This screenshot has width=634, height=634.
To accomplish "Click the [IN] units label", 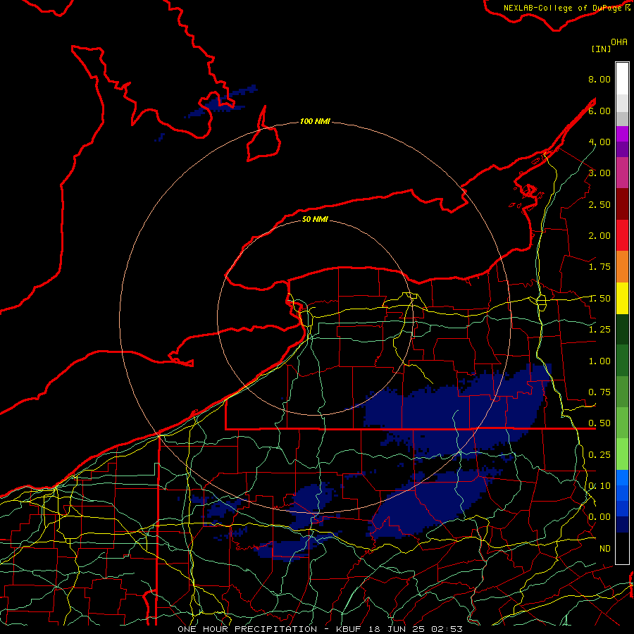I will 601,49.
